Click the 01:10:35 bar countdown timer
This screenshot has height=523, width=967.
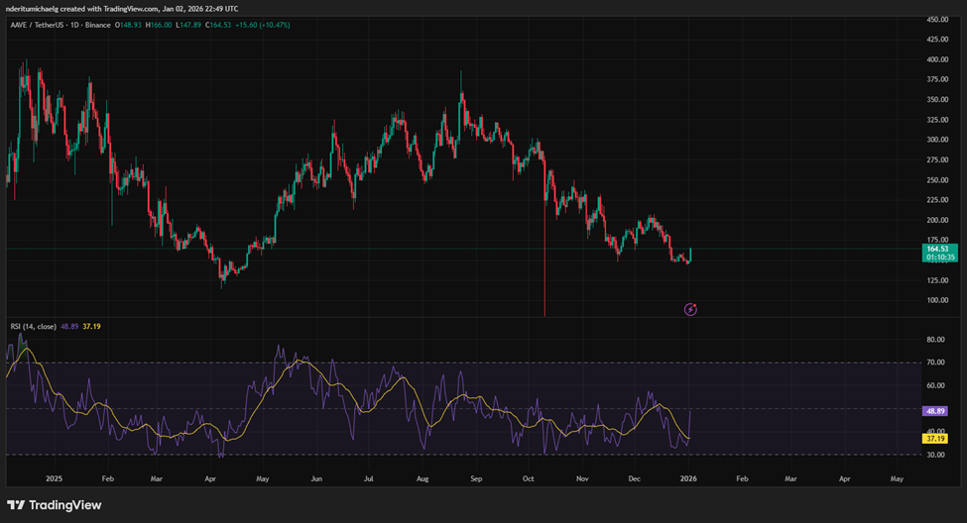click(x=937, y=258)
